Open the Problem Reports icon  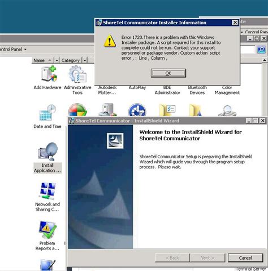click(x=47, y=236)
